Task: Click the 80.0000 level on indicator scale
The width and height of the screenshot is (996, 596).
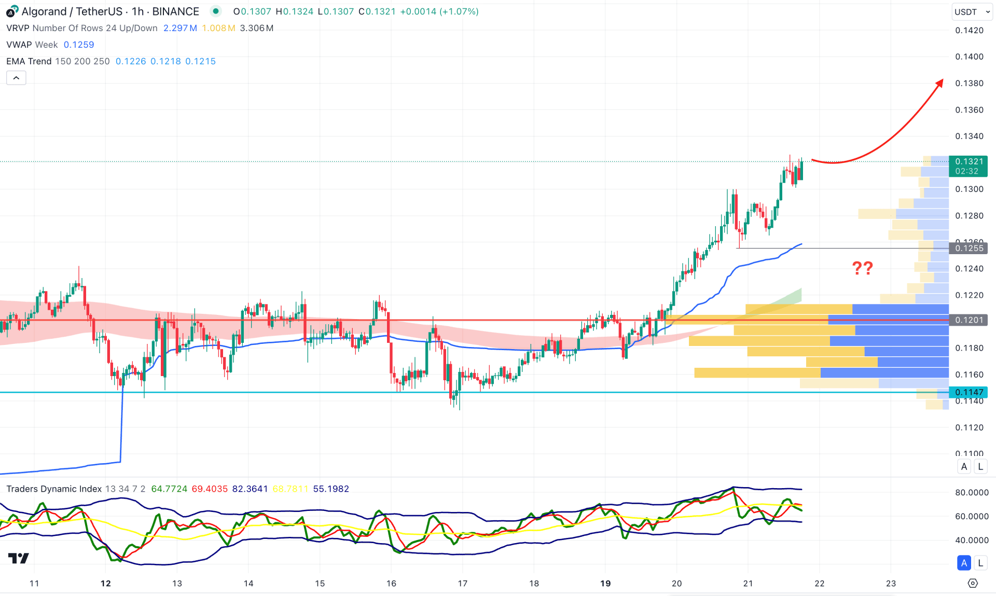Action: click(x=972, y=492)
